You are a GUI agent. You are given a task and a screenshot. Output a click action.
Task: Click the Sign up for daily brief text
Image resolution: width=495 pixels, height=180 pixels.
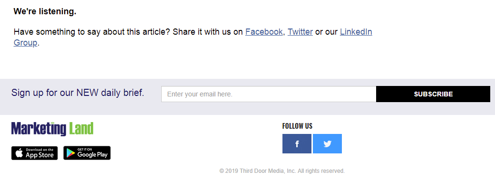[78, 93]
